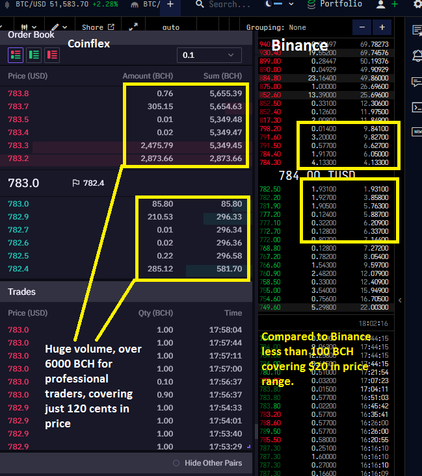Click Binance trade at 16:51:03
This screenshot has width=422, height=476.
(326, 397)
